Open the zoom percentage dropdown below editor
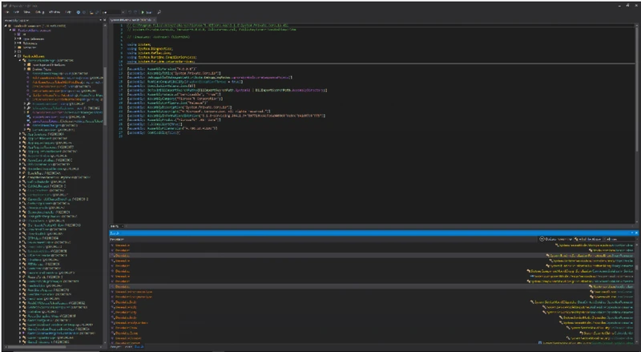Viewport: 641px width, 352px height. 123,226
